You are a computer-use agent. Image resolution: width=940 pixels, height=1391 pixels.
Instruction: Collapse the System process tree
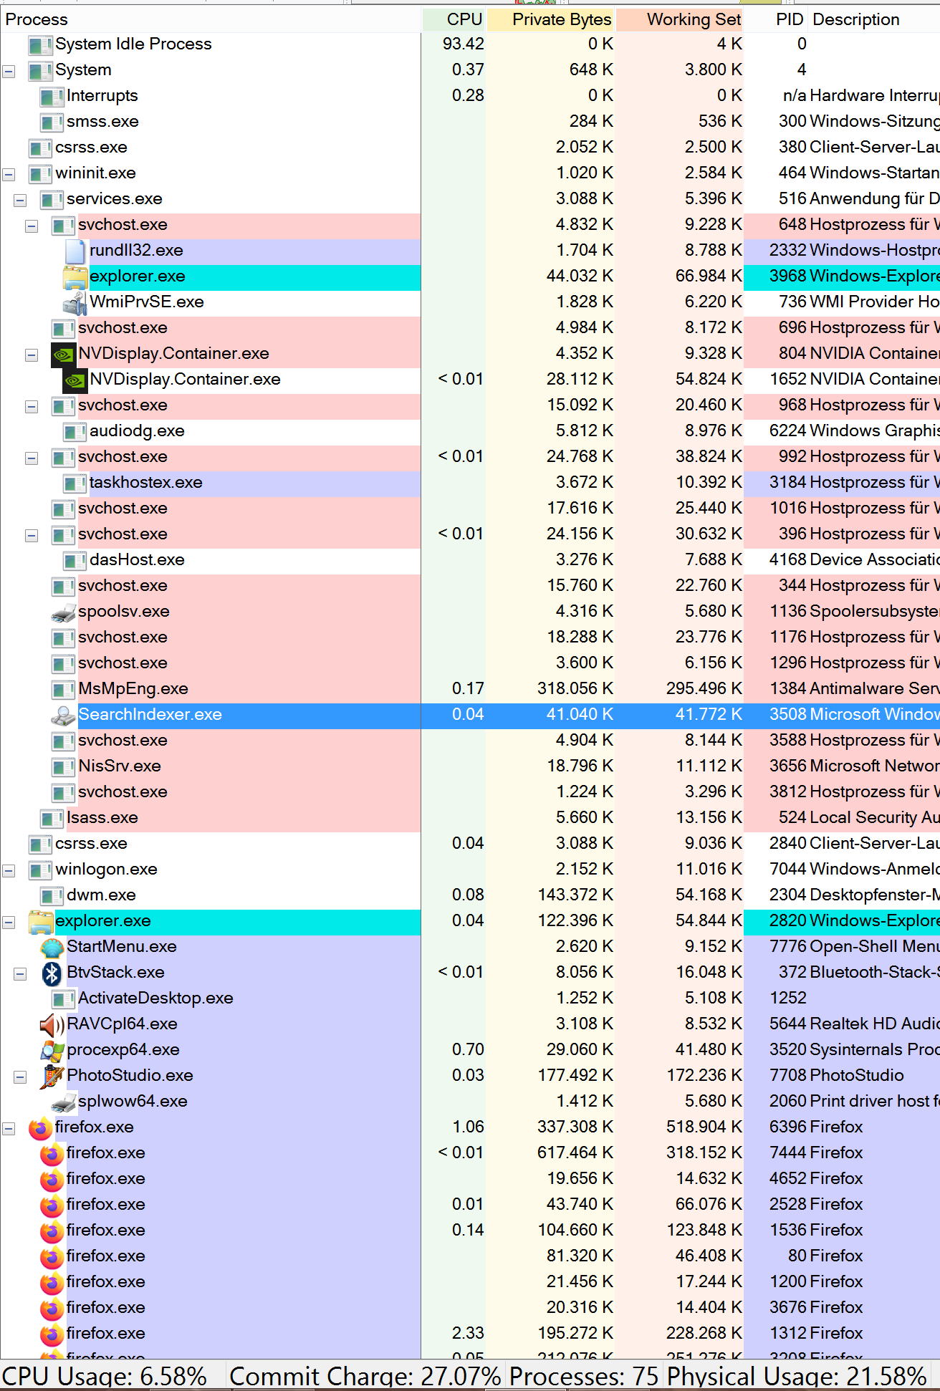click(9, 71)
